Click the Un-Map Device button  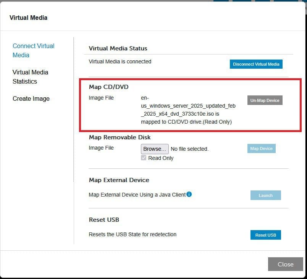point(265,100)
